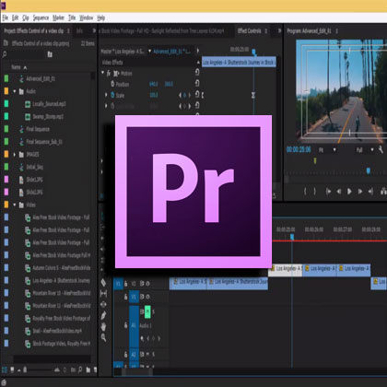Open the File menu
This screenshot has height=387, width=387.
[x=6, y=18]
